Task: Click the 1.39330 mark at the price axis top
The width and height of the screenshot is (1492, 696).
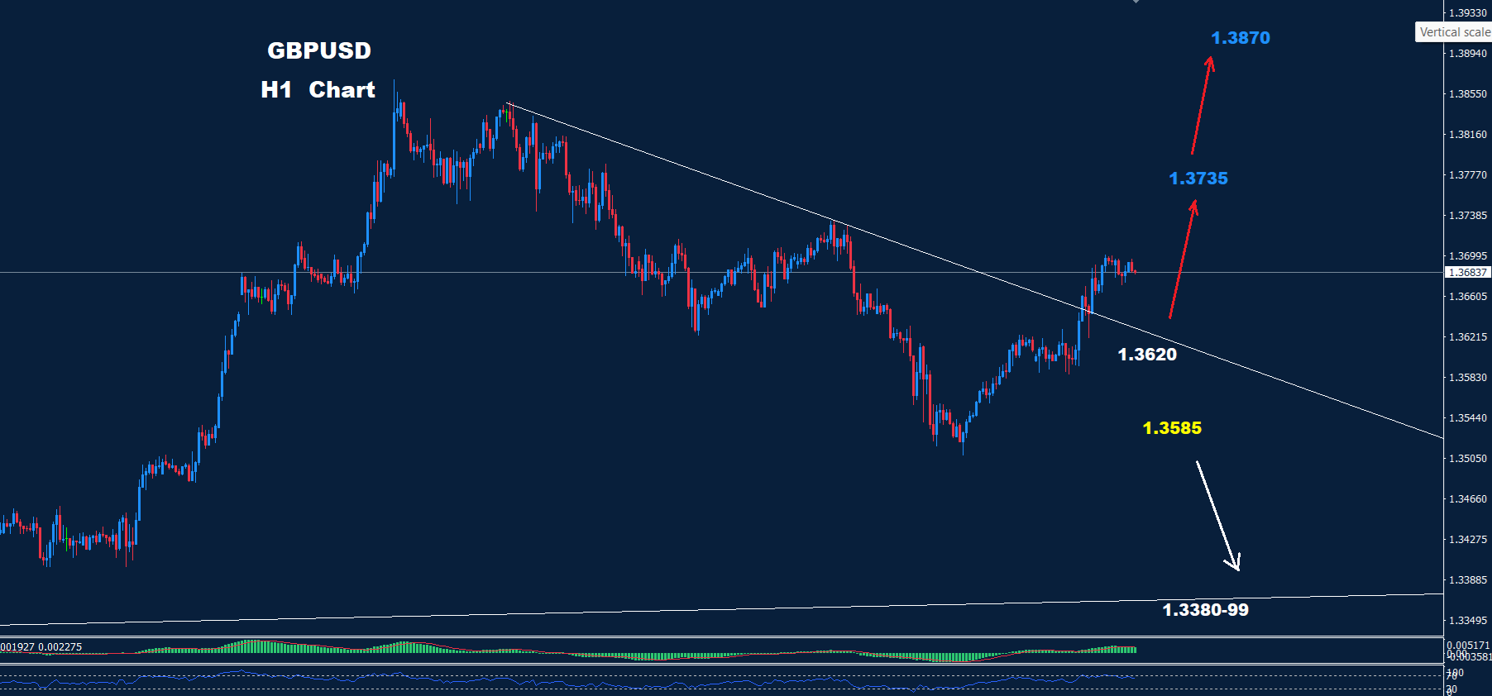Action: coord(1467,13)
